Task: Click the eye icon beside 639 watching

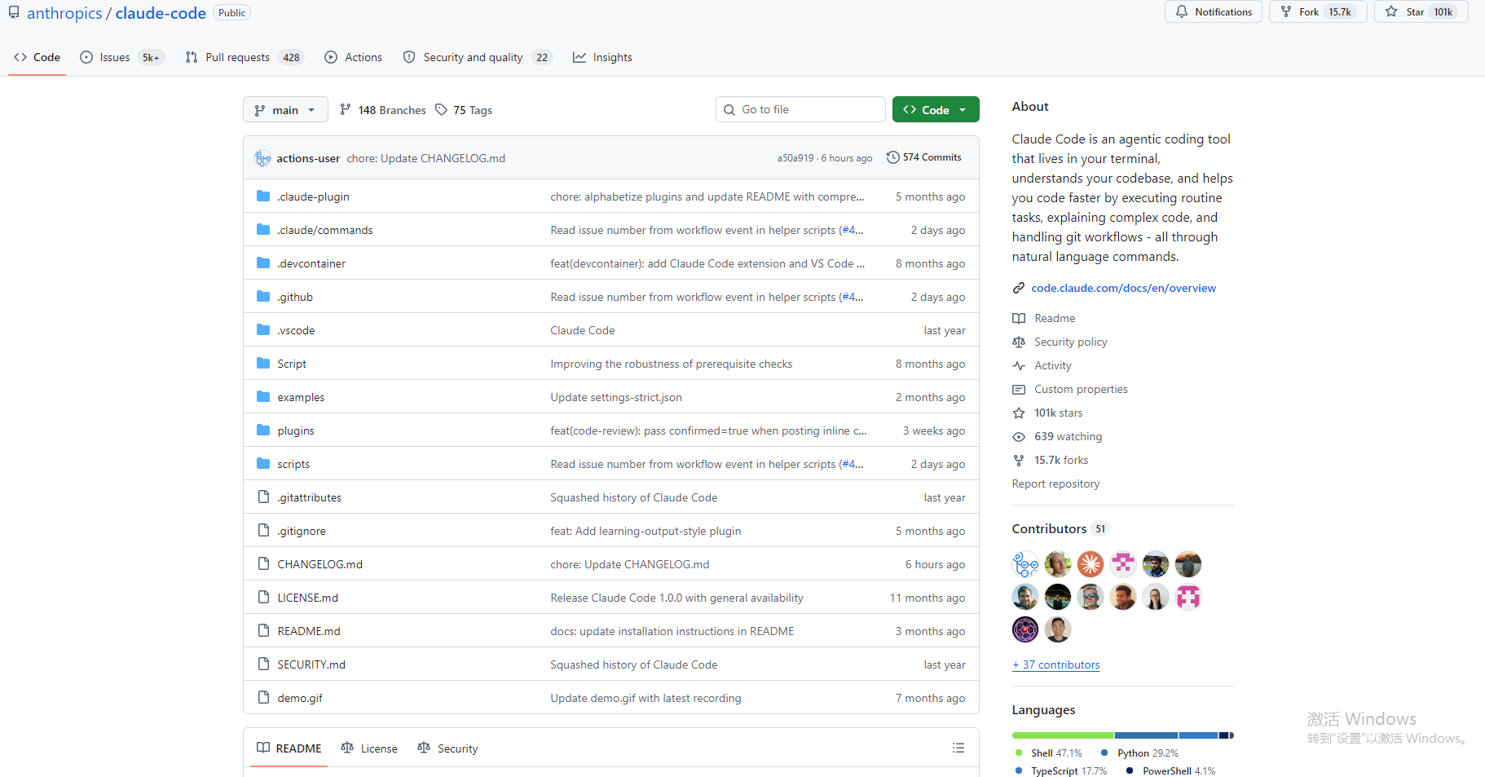Action: [x=1019, y=436]
